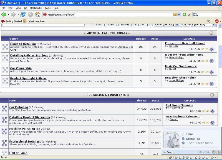Click the status bar volume speaker icon
Viewport: 222px width, 160px height.
212,157
